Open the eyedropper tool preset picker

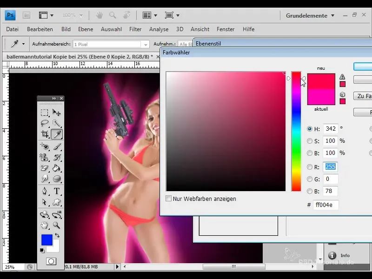pyautogui.click(x=23, y=44)
